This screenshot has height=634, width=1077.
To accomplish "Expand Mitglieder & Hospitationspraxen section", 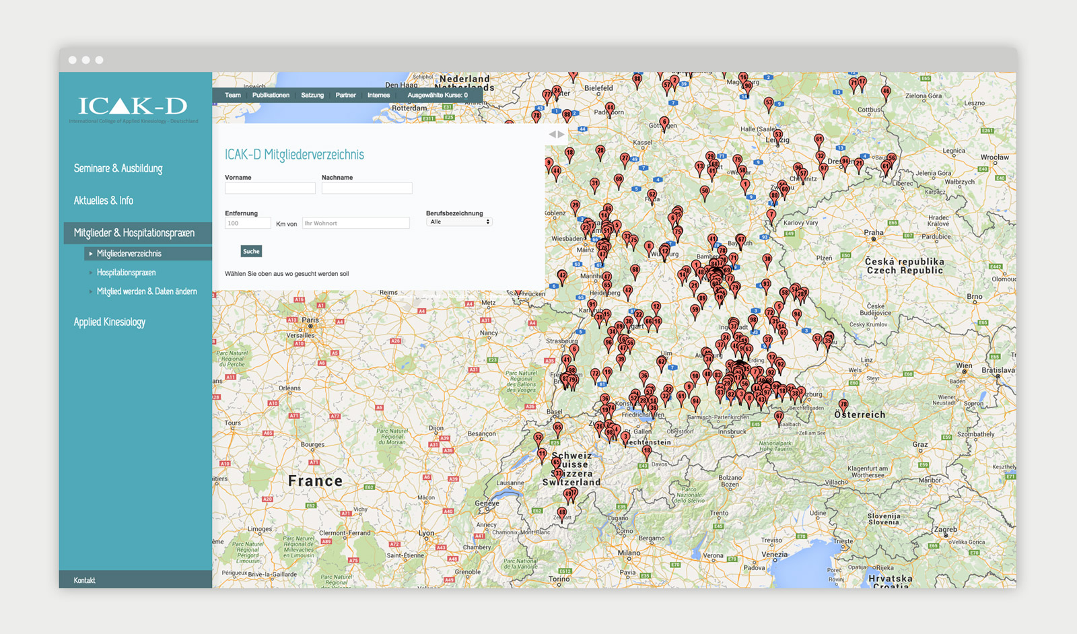I will (137, 233).
